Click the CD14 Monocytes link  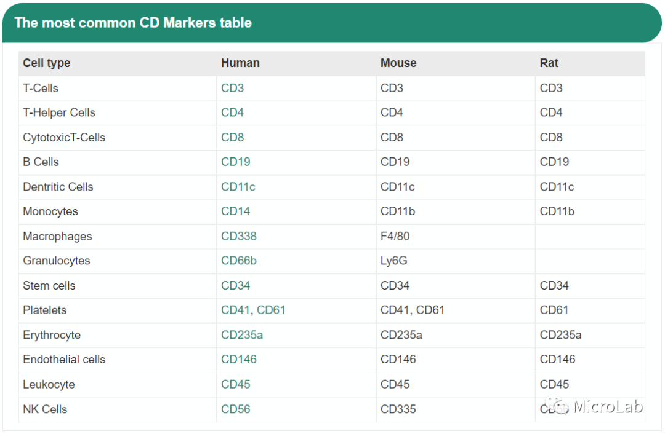[236, 211]
